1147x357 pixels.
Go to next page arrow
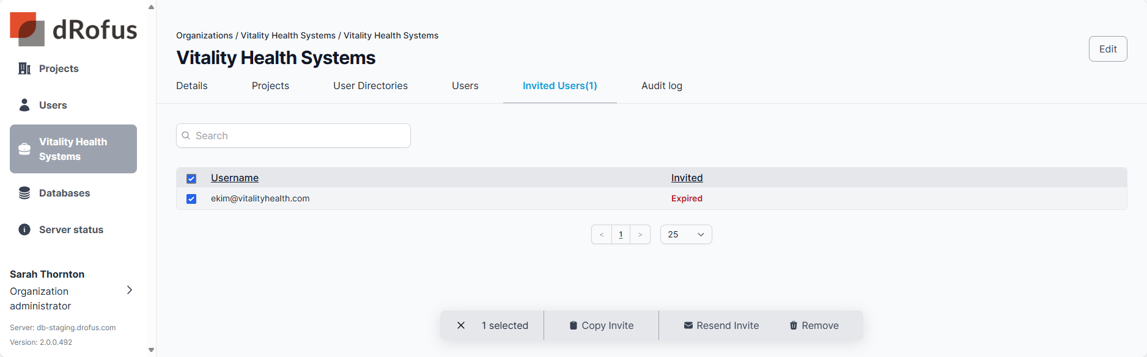[640, 234]
